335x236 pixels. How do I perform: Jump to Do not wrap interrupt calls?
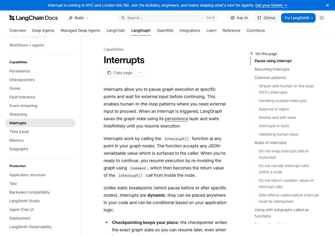[x=284, y=154]
